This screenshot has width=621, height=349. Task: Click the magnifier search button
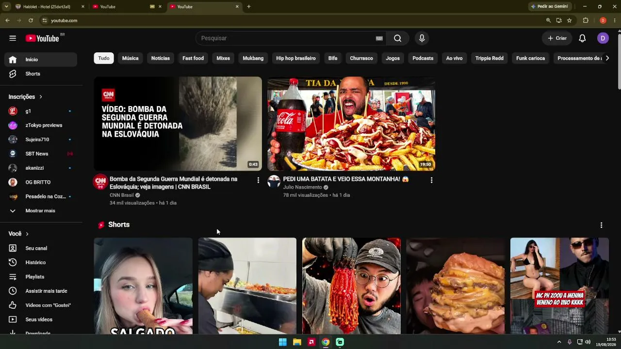[397, 38]
